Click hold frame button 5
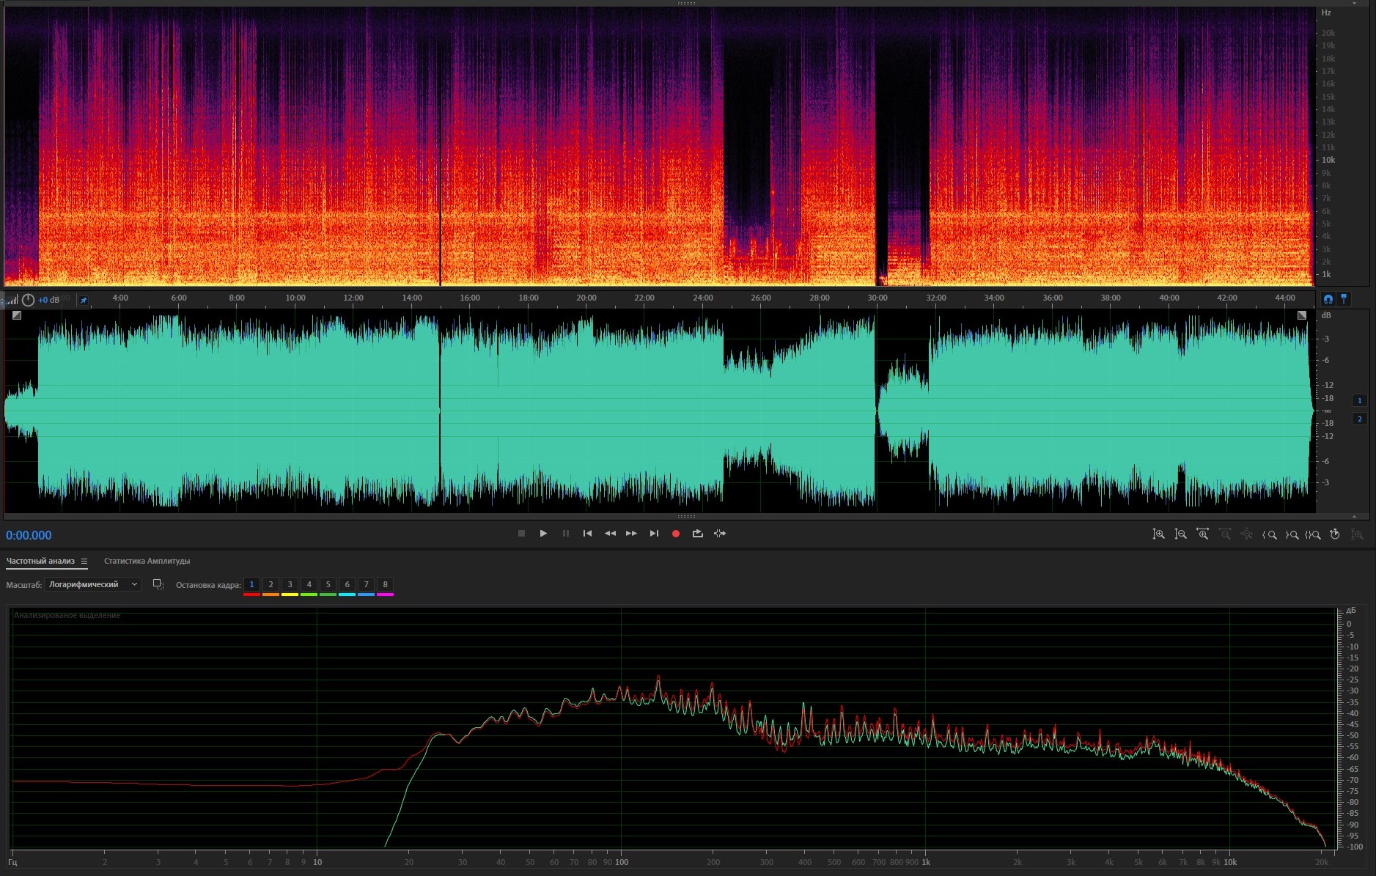This screenshot has height=876, width=1376. [328, 585]
